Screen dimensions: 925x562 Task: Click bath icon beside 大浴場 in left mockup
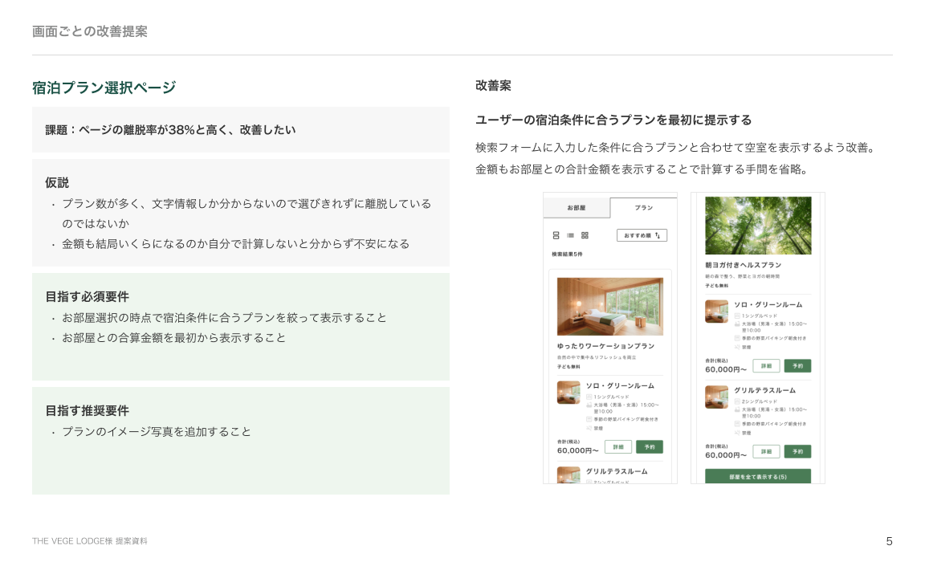(589, 405)
